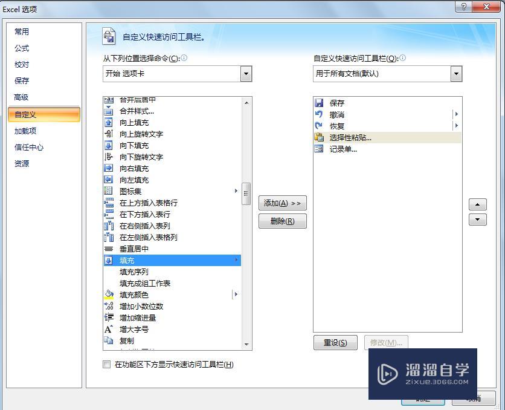Screen dimensions: 505x410
Task: Click the 合并样式 command icon
Action: [x=109, y=111]
